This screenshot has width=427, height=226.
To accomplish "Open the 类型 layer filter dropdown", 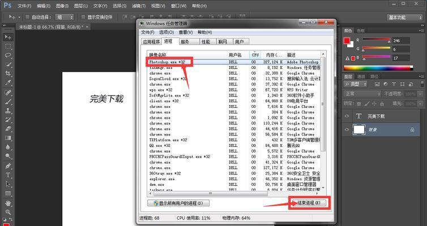I will point(356,84).
